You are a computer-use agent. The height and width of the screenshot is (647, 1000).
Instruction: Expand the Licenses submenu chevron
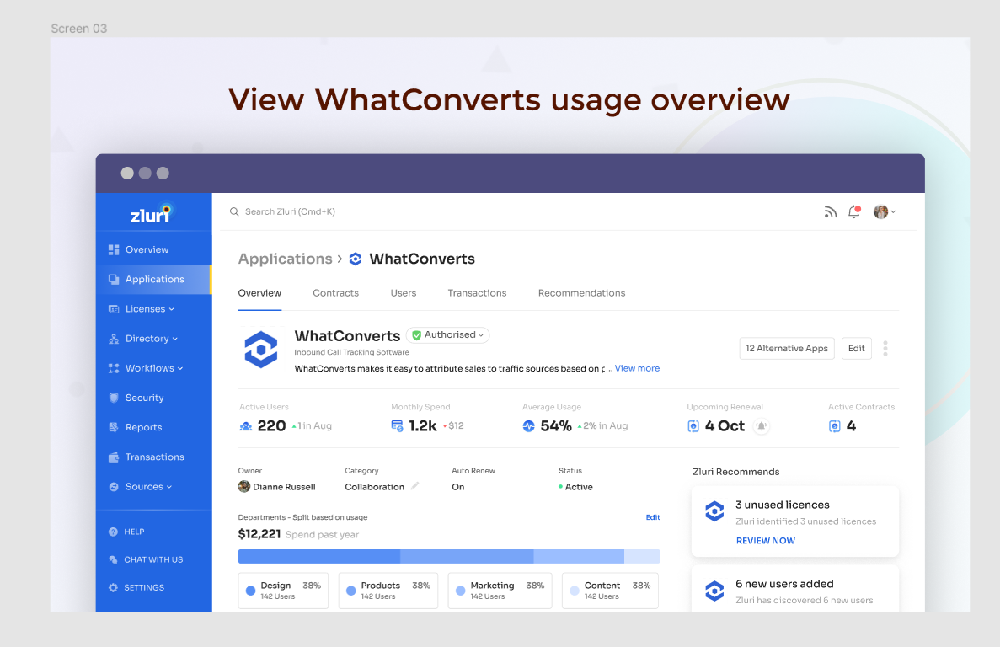(172, 309)
